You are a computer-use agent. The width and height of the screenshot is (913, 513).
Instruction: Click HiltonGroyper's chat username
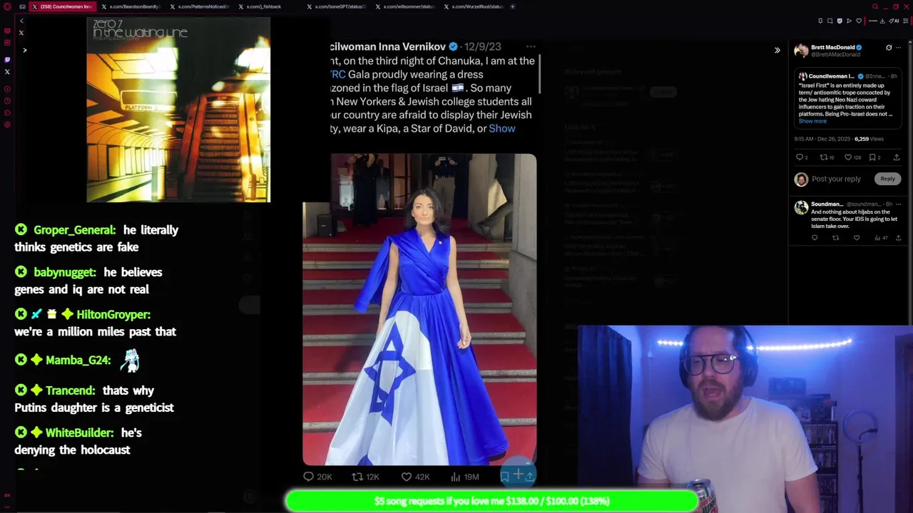tap(113, 314)
